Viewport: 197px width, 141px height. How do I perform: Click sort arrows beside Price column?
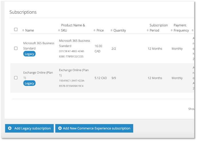pyautogui.click(x=94, y=30)
